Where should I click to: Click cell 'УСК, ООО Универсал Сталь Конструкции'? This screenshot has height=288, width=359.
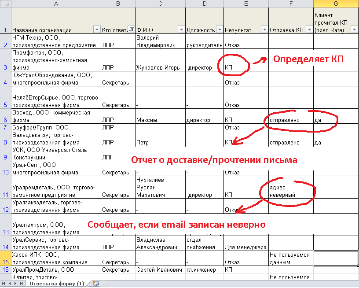(56, 154)
